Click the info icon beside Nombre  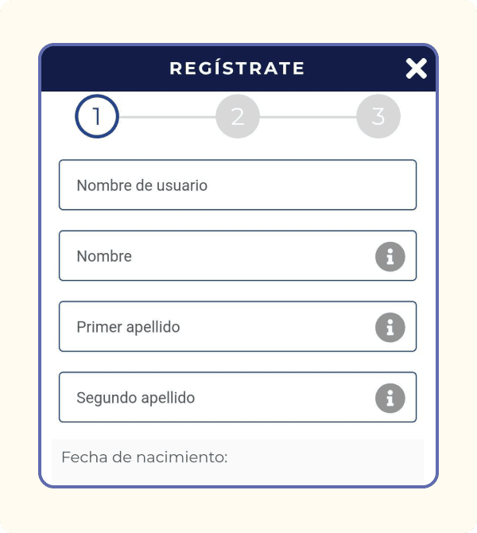pyautogui.click(x=390, y=257)
